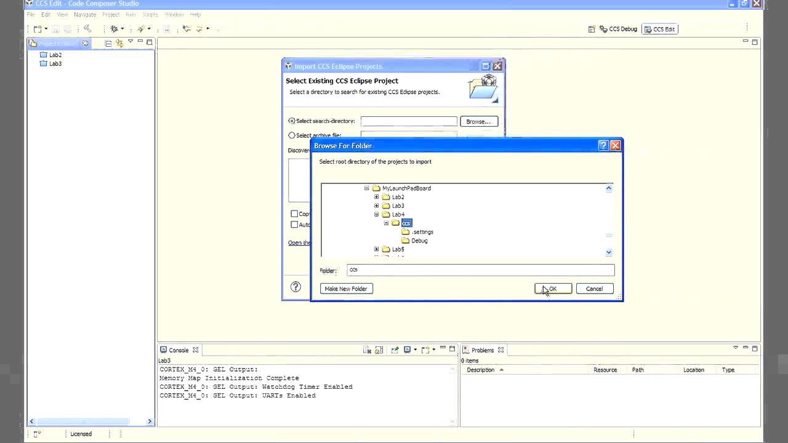This screenshot has width=788, height=443.
Task: Click the Open Perspective icon
Action: click(x=592, y=29)
